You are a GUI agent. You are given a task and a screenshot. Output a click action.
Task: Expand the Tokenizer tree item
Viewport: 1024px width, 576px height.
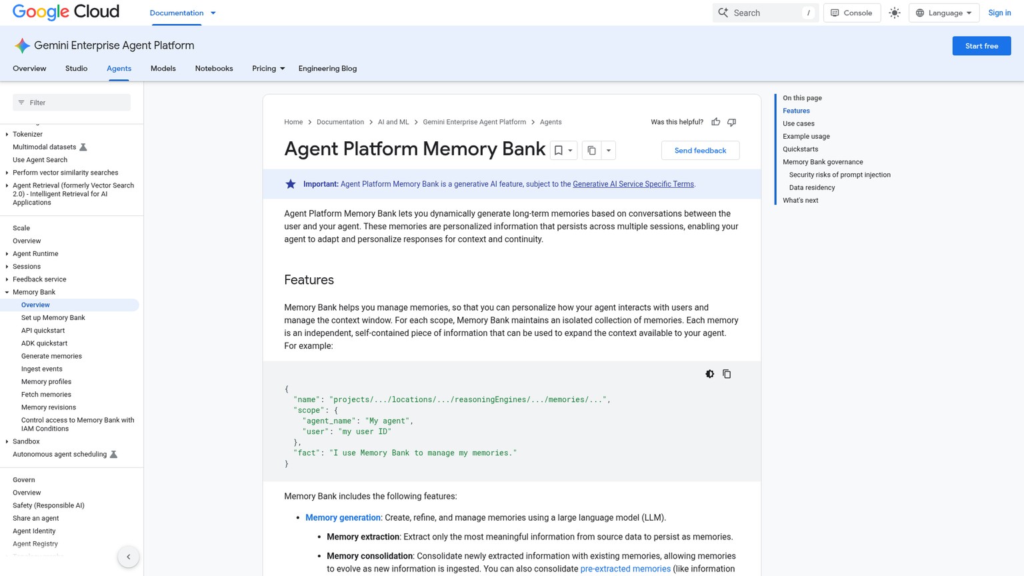pyautogui.click(x=7, y=135)
